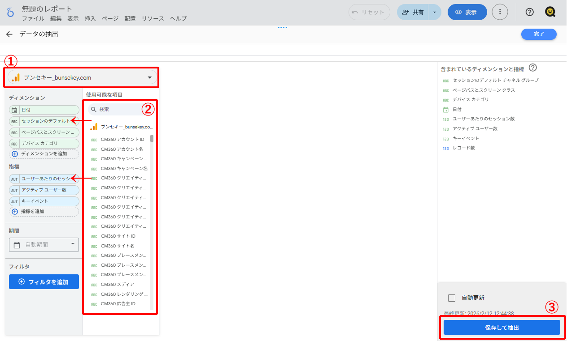The image size is (567, 341).
Task: Click the back arrow beside データの抽出
Action: [x=9, y=34]
